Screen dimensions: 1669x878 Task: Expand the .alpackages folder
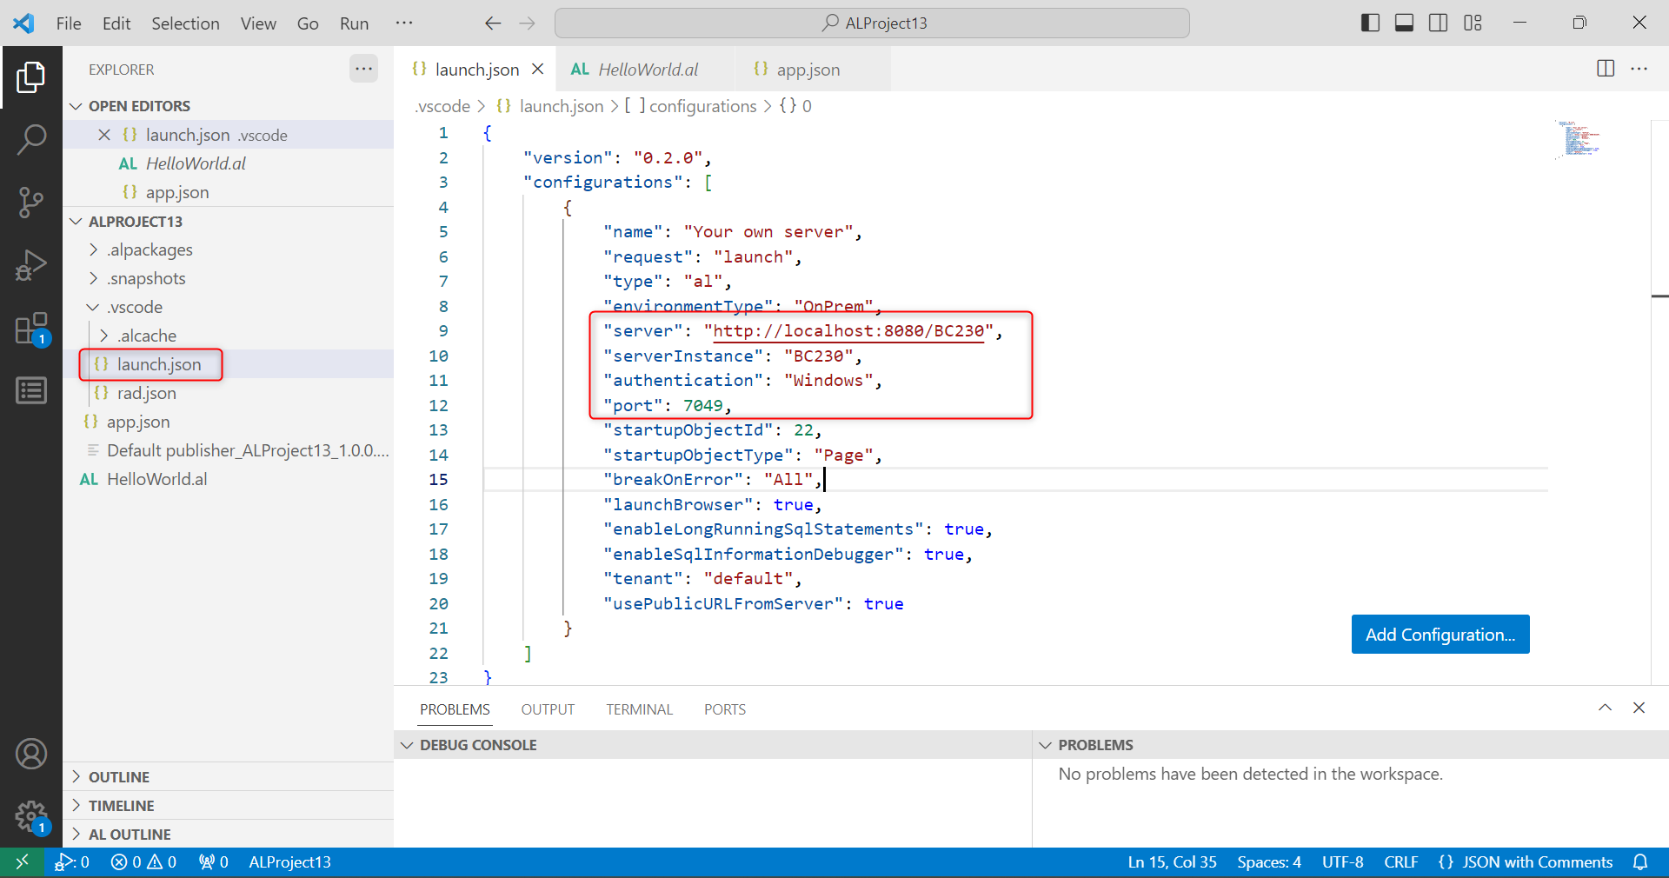(150, 249)
